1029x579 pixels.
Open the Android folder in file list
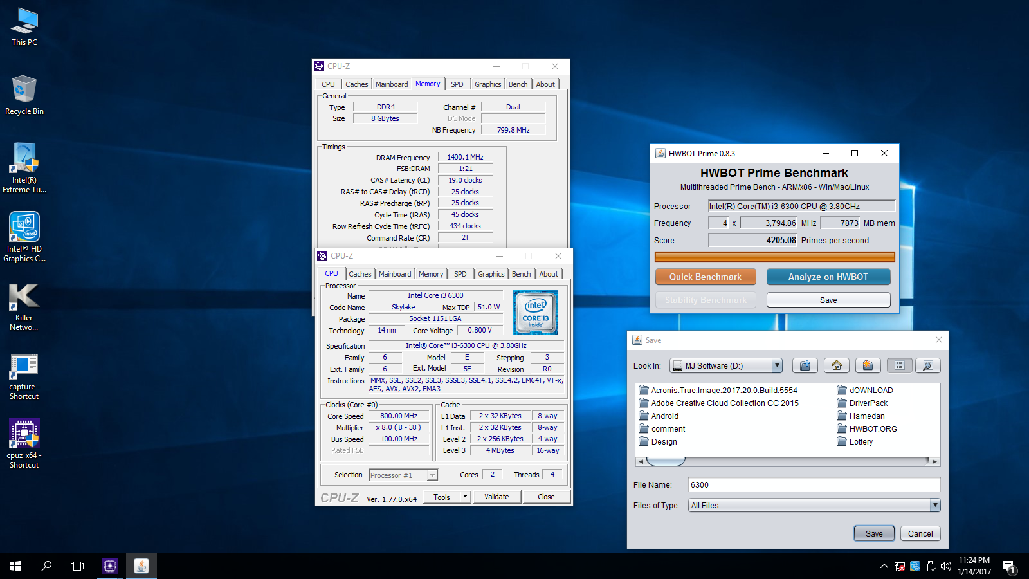(659, 416)
